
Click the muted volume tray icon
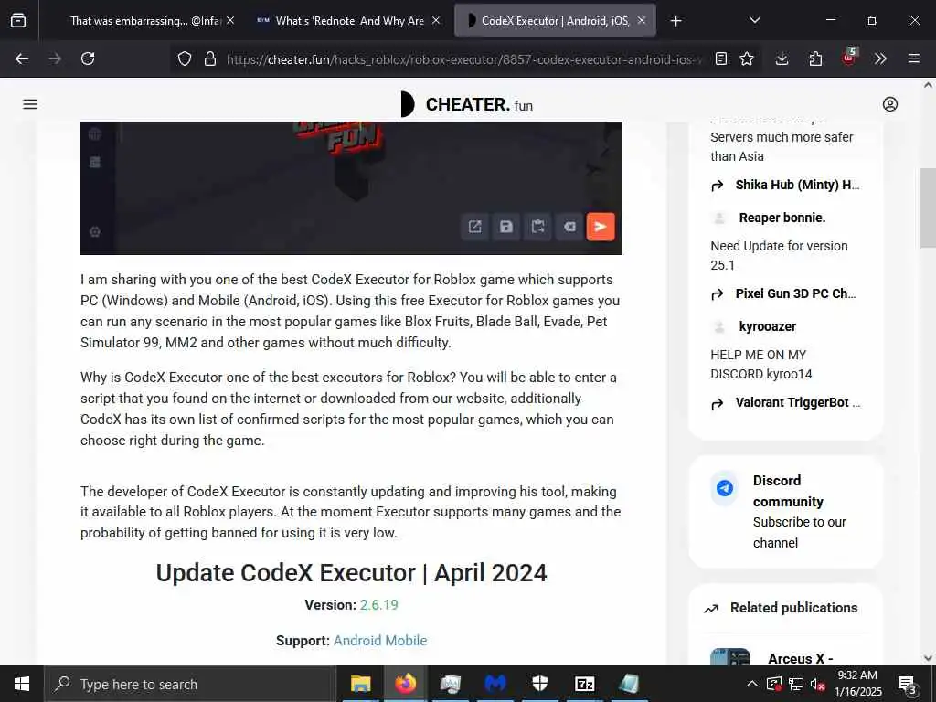coord(817,685)
